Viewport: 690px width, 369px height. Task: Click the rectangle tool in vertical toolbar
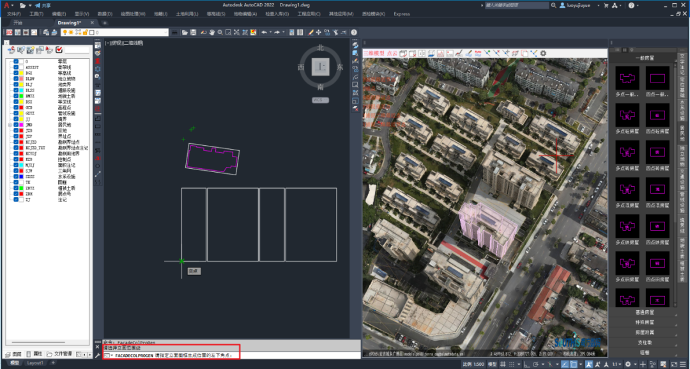click(98, 127)
